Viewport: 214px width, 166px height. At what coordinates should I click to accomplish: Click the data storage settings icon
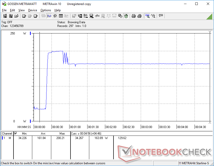coord(80,16)
